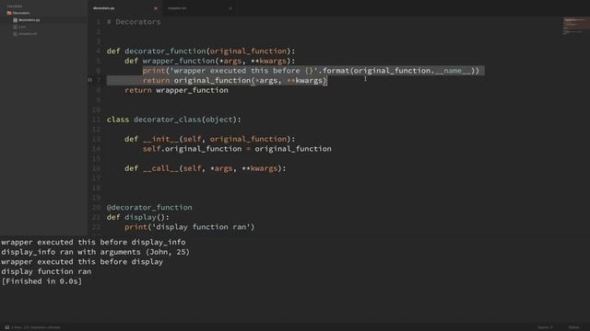This screenshot has height=331, width=590.
Task: Click '__init__' method name on line 13
Action: point(160,139)
